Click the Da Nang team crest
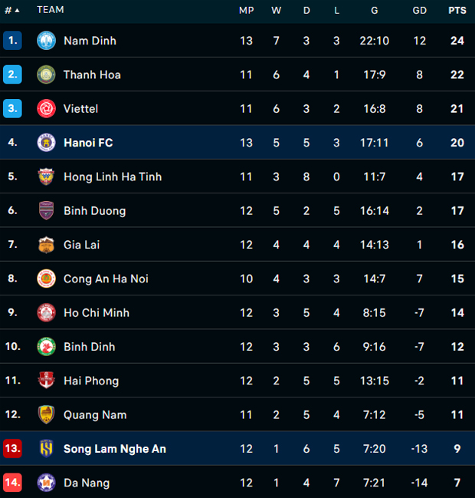The height and width of the screenshot is (498, 475). pyautogui.click(x=47, y=483)
